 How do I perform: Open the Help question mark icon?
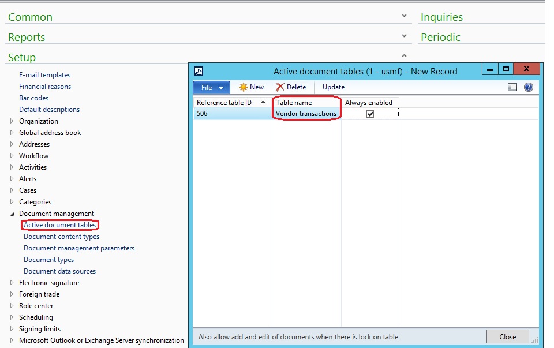coord(528,87)
